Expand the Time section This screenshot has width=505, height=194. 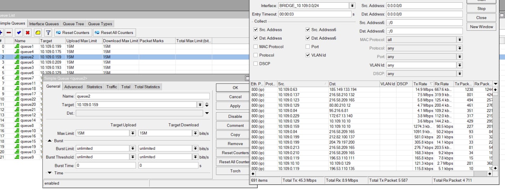(50, 173)
